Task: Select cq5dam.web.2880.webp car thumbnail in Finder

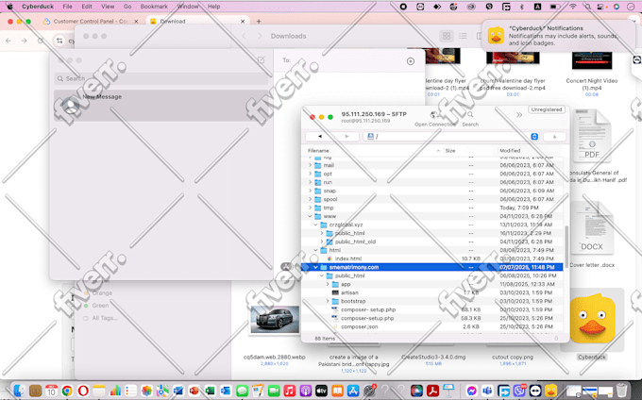Action: coord(275,319)
